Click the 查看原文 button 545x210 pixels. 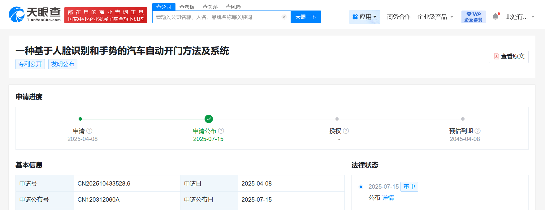[509, 57]
